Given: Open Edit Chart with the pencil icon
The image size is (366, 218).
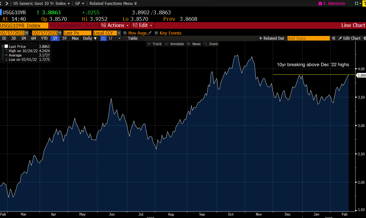Looking at the screenshot, I should coord(350,38).
